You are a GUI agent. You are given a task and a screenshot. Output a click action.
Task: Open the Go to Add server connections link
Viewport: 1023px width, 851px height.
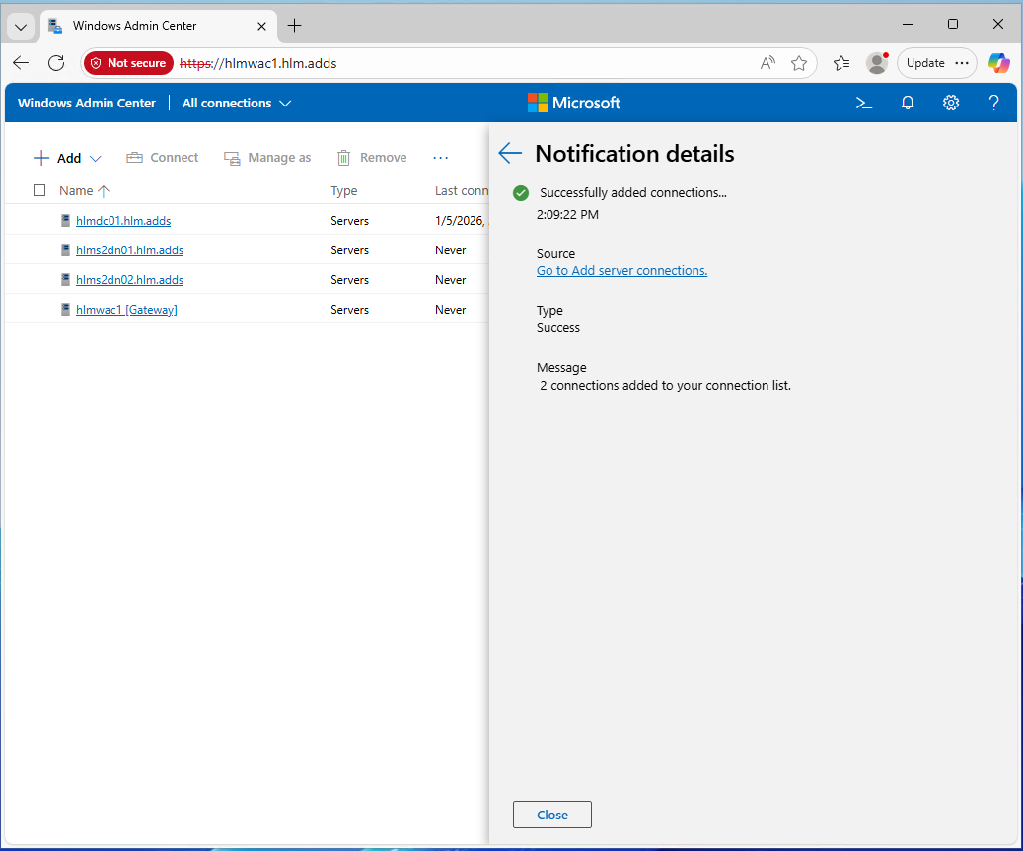tap(621, 270)
